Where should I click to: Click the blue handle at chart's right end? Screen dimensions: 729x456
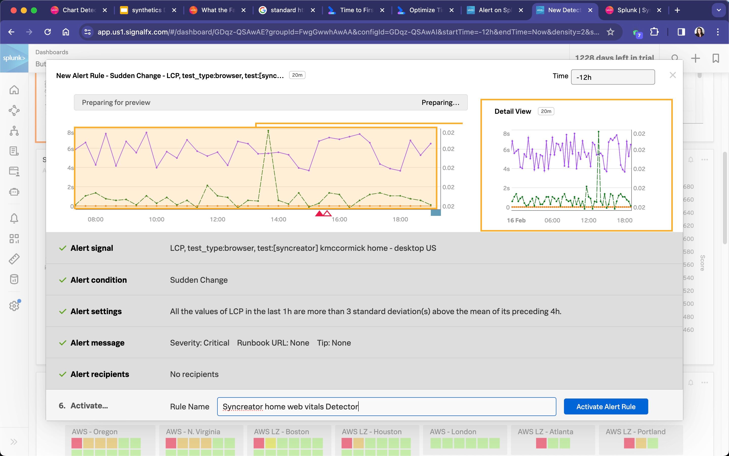pos(436,213)
